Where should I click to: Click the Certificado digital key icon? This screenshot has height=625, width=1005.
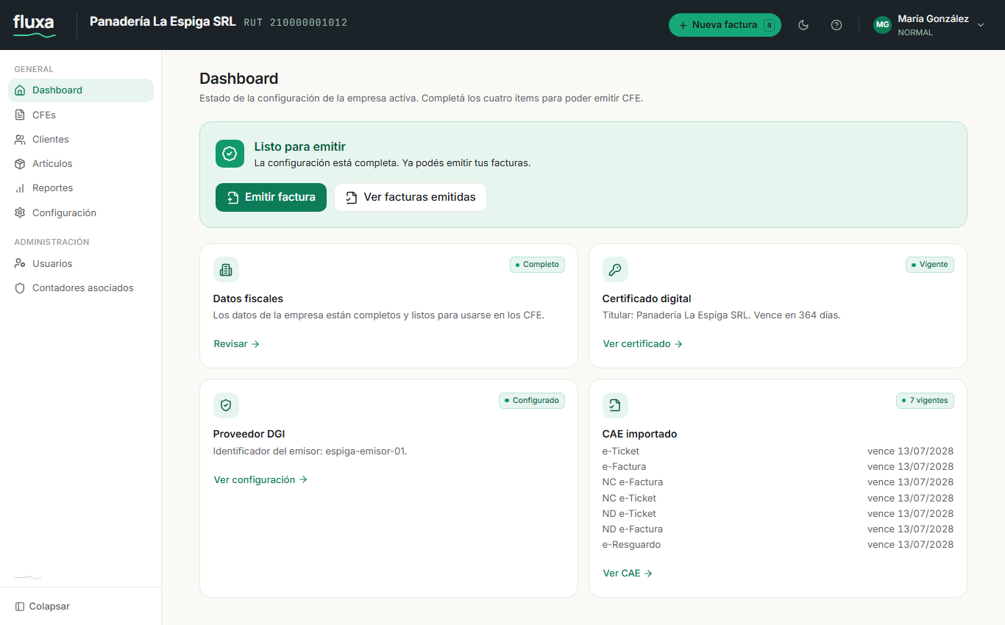615,270
